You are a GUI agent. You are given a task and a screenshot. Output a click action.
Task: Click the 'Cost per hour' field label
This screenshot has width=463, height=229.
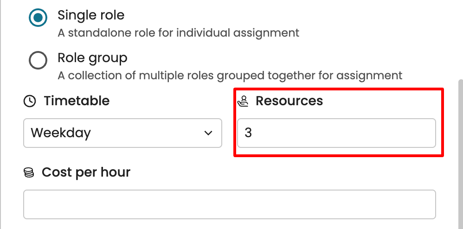(86, 172)
